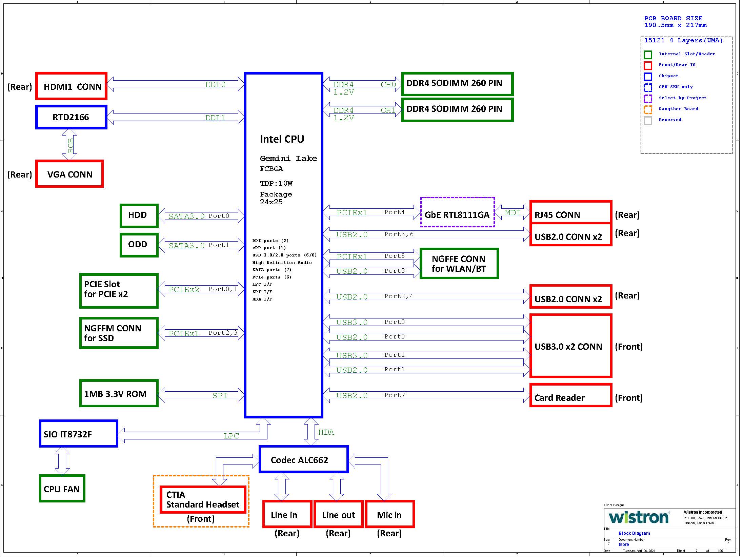Click the HDA vertical arrow connector
Viewport: 743px width, 557px height.
(311, 432)
